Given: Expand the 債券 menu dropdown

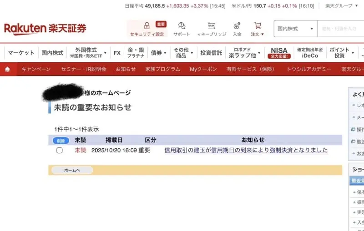Looking at the screenshot, I should (158, 53).
